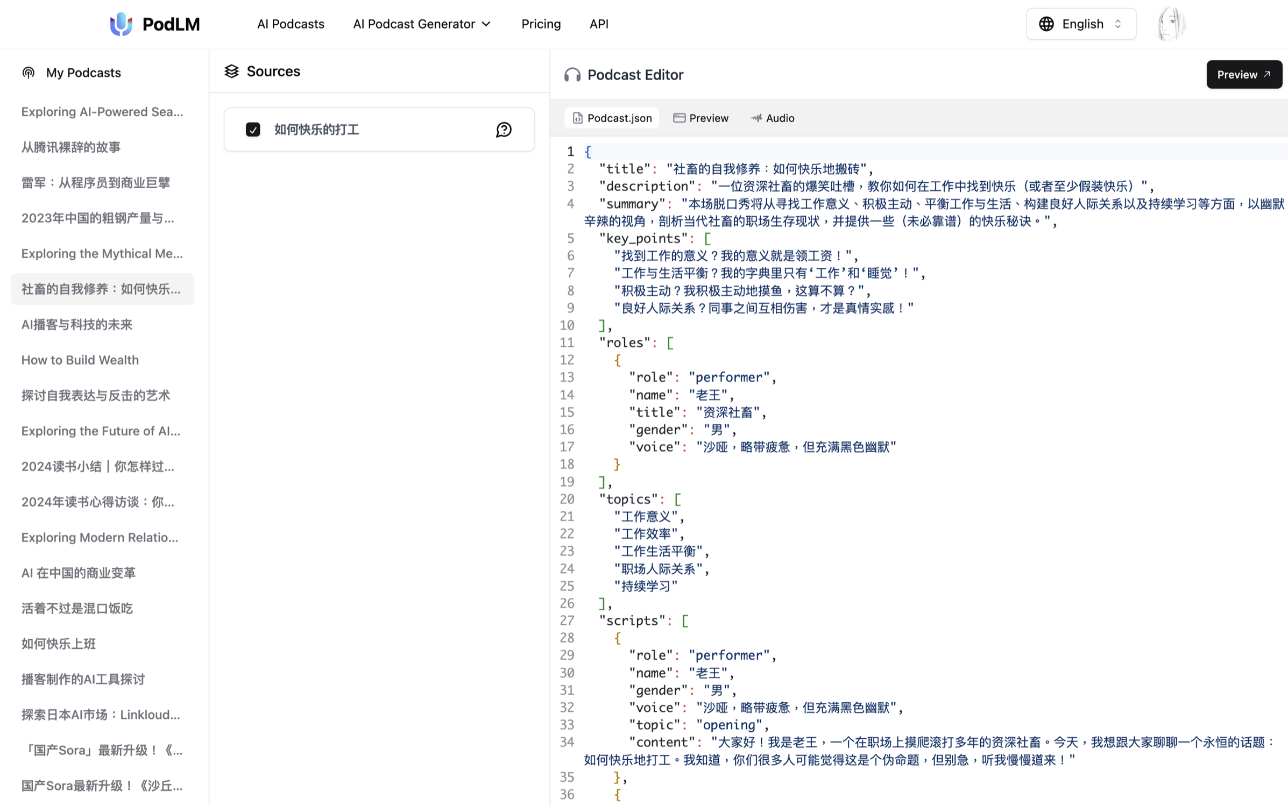Image resolution: width=1288 pixels, height=806 pixels.
Task: Open the How to Build Wealth podcast
Action: coord(80,360)
